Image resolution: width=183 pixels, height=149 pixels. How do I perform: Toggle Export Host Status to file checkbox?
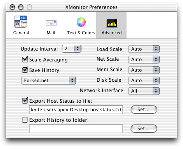25,101
